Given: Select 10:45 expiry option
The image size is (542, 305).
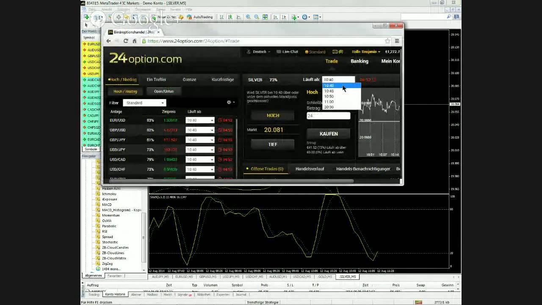Looking at the screenshot, I should click(341, 91).
